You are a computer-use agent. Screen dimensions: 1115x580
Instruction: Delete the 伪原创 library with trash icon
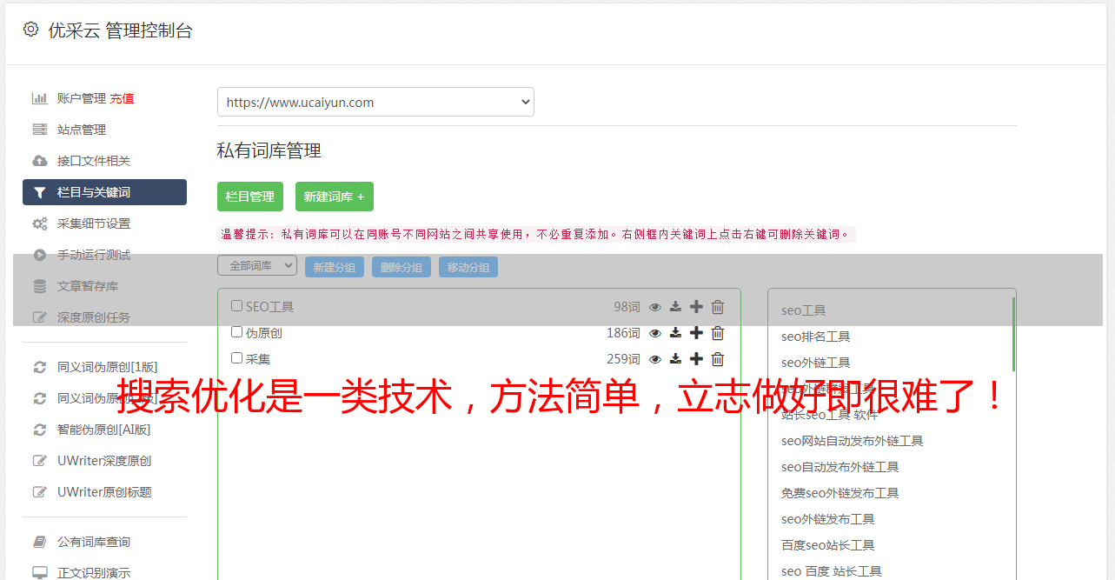(x=718, y=333)
